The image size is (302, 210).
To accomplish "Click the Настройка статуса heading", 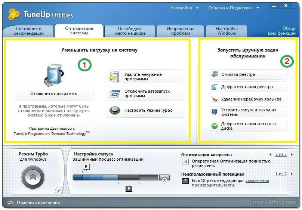I will [93, 154].
